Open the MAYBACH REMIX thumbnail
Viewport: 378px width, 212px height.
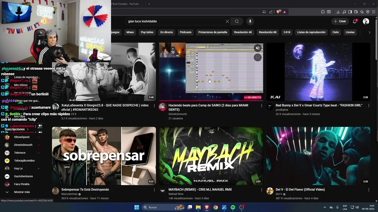pyautogui.click(x=211, y=156)
